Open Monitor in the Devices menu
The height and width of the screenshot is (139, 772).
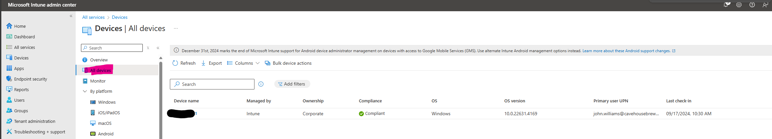pyautogui.click(x=98, y=81)
